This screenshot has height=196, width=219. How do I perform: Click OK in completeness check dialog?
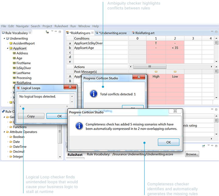tap(169, 142)
